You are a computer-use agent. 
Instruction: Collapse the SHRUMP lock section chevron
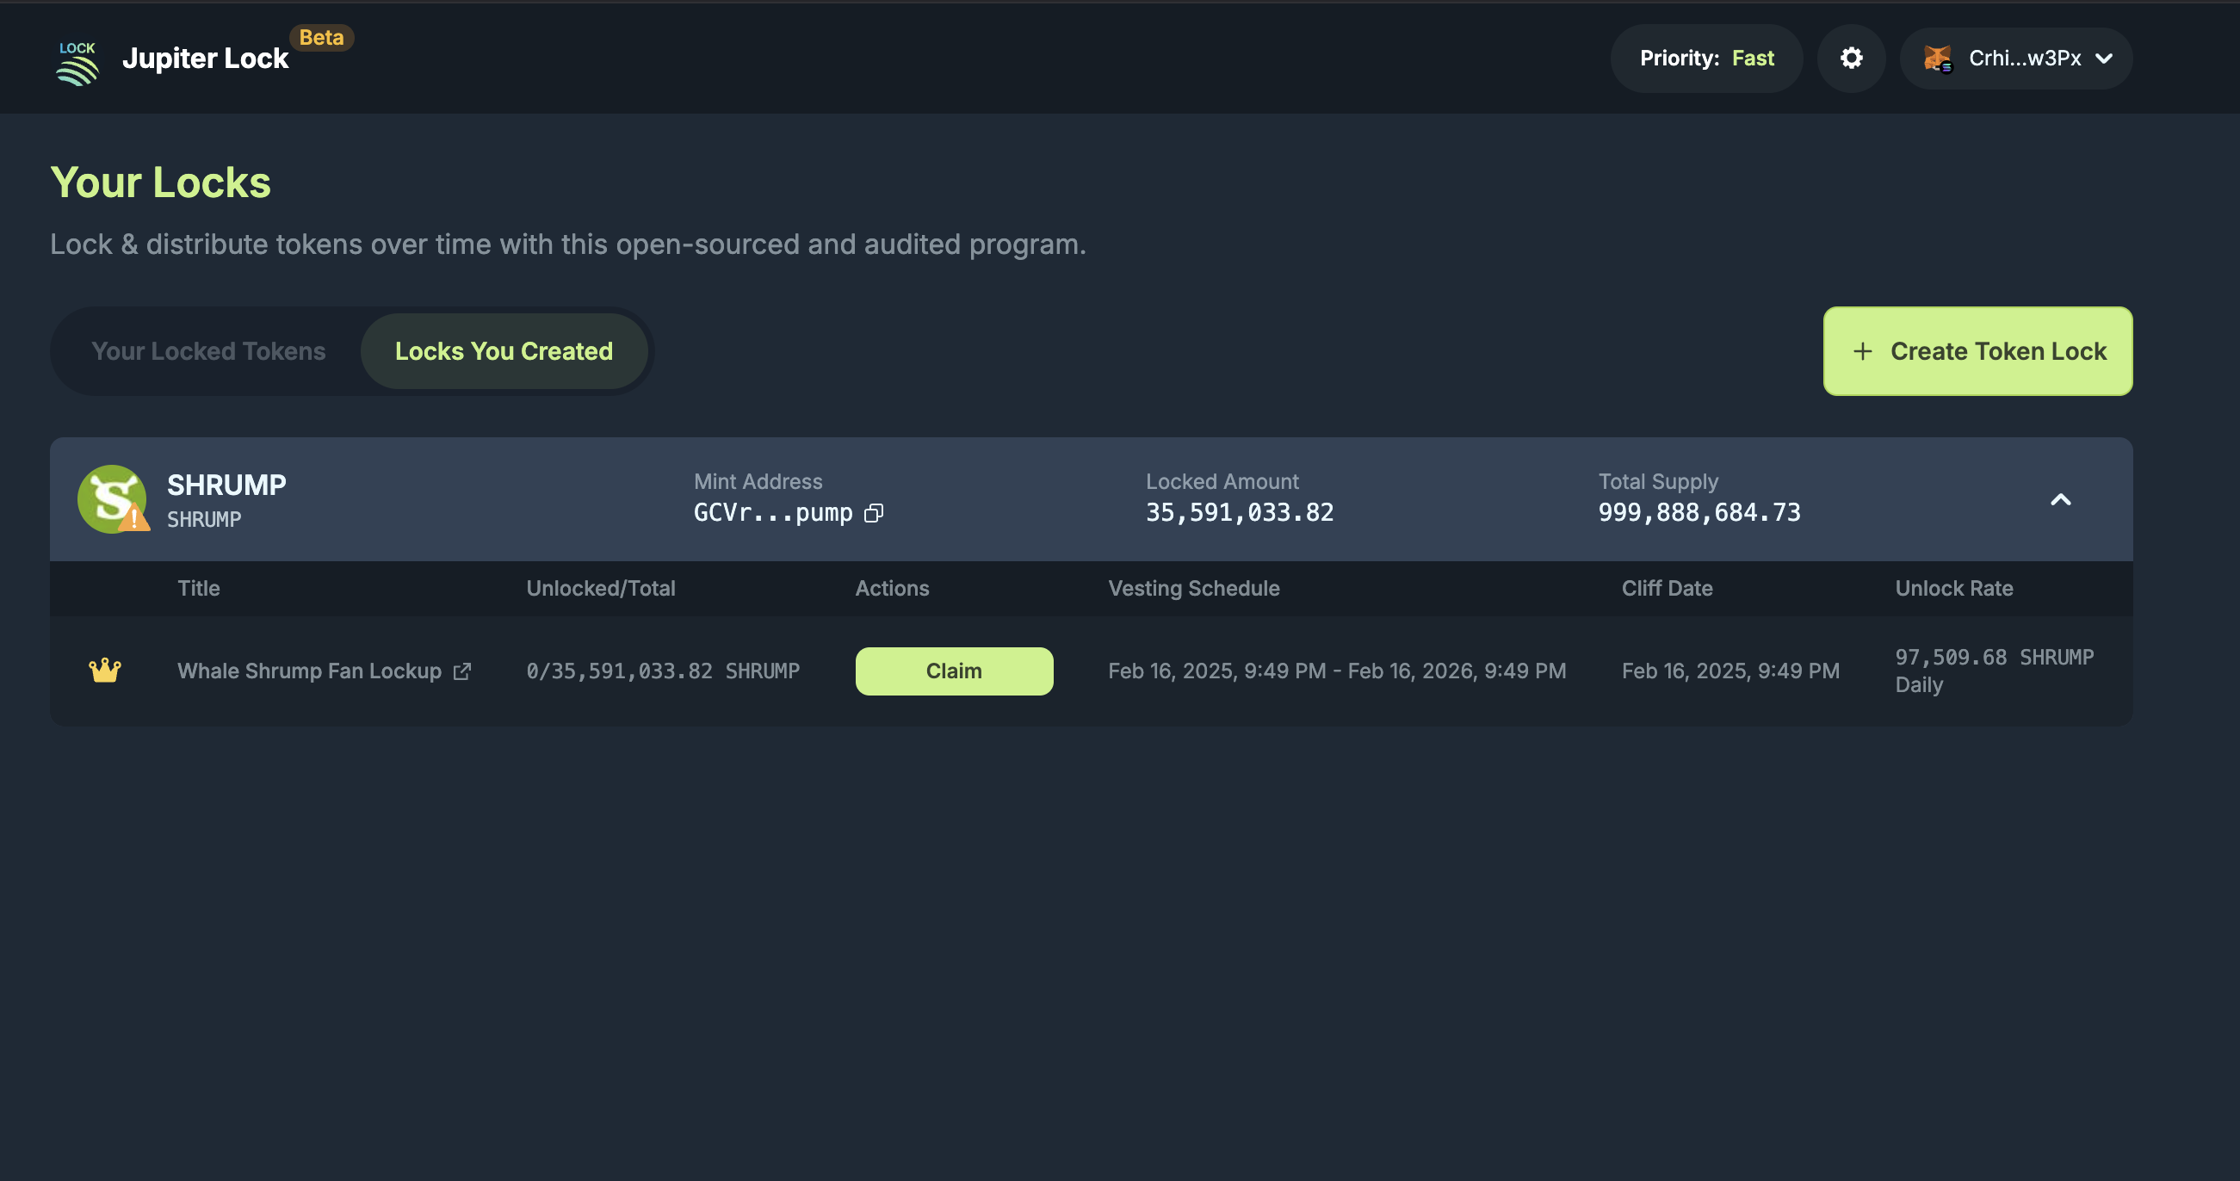2061,499
